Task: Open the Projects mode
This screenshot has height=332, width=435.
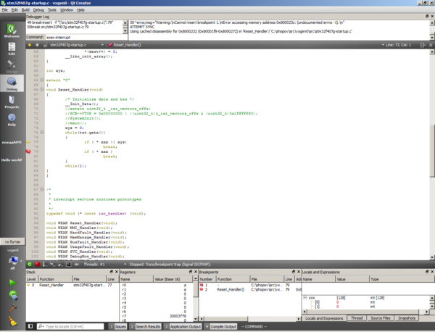Action: [x=12, y=101]
